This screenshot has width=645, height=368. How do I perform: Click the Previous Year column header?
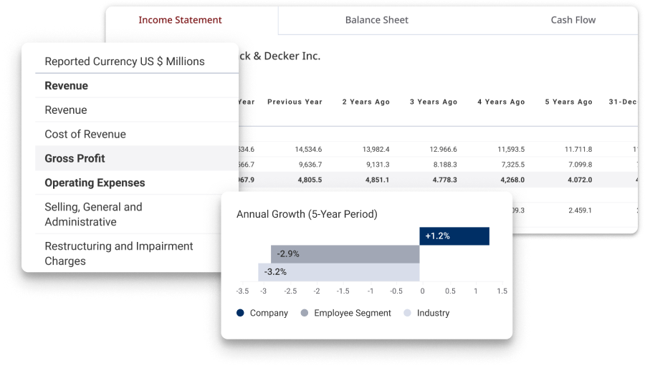[295, 102]
